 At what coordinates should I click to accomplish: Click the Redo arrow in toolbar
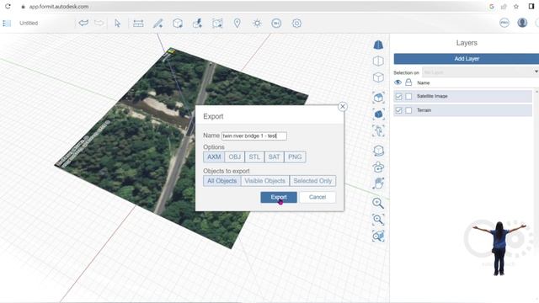(99, 23)
